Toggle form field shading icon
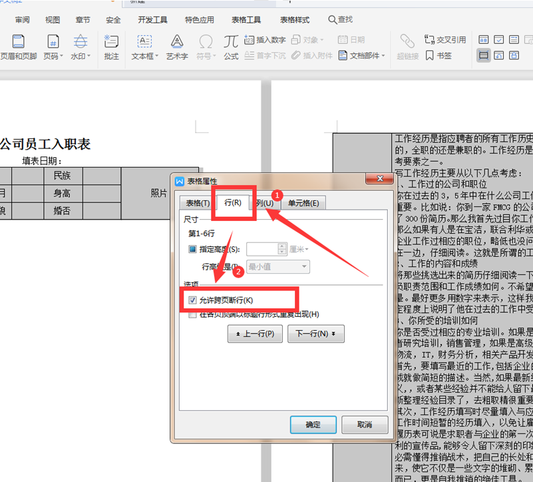Viewport: 533px width, 482px height. 483,55
